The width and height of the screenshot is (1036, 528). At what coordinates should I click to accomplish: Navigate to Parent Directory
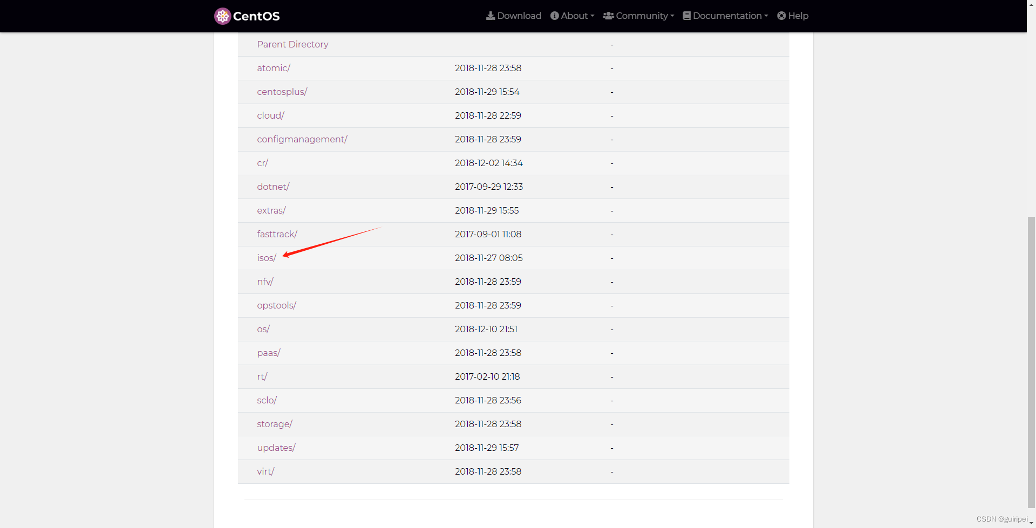point(292,44)
